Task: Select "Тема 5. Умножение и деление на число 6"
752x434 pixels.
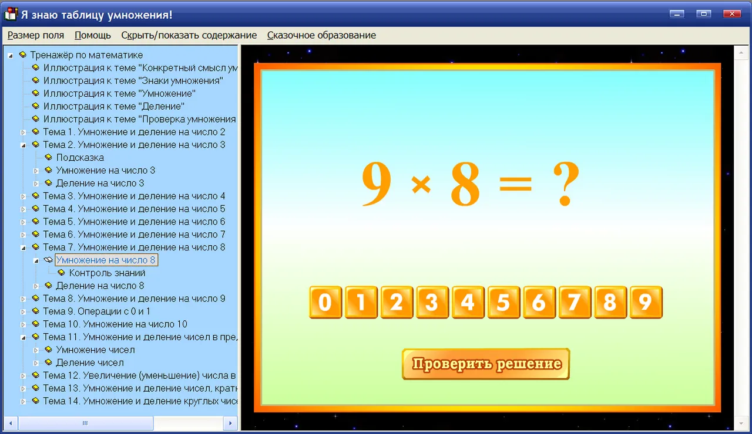Action: pos(134,222)
